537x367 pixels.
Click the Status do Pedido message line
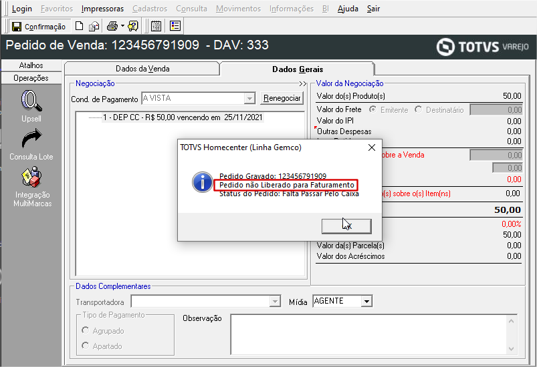point(289,194)
